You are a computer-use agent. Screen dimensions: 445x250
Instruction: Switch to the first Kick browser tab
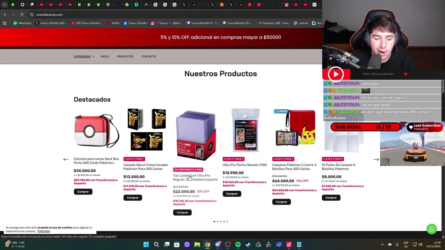click(13, 5)
